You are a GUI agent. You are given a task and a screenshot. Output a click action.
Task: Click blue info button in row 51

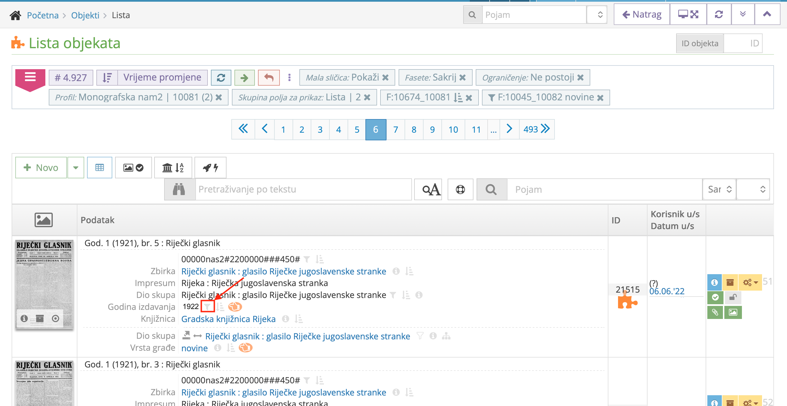[x=714, y=282]
